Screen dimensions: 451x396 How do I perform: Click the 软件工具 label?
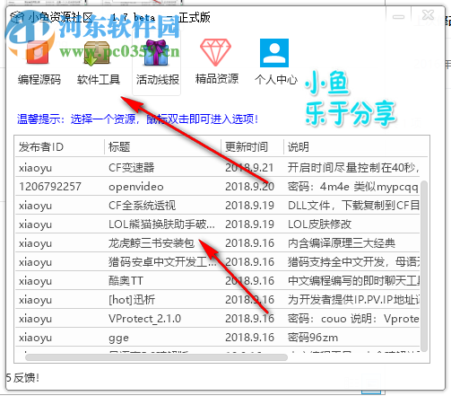tap(99, 79)
